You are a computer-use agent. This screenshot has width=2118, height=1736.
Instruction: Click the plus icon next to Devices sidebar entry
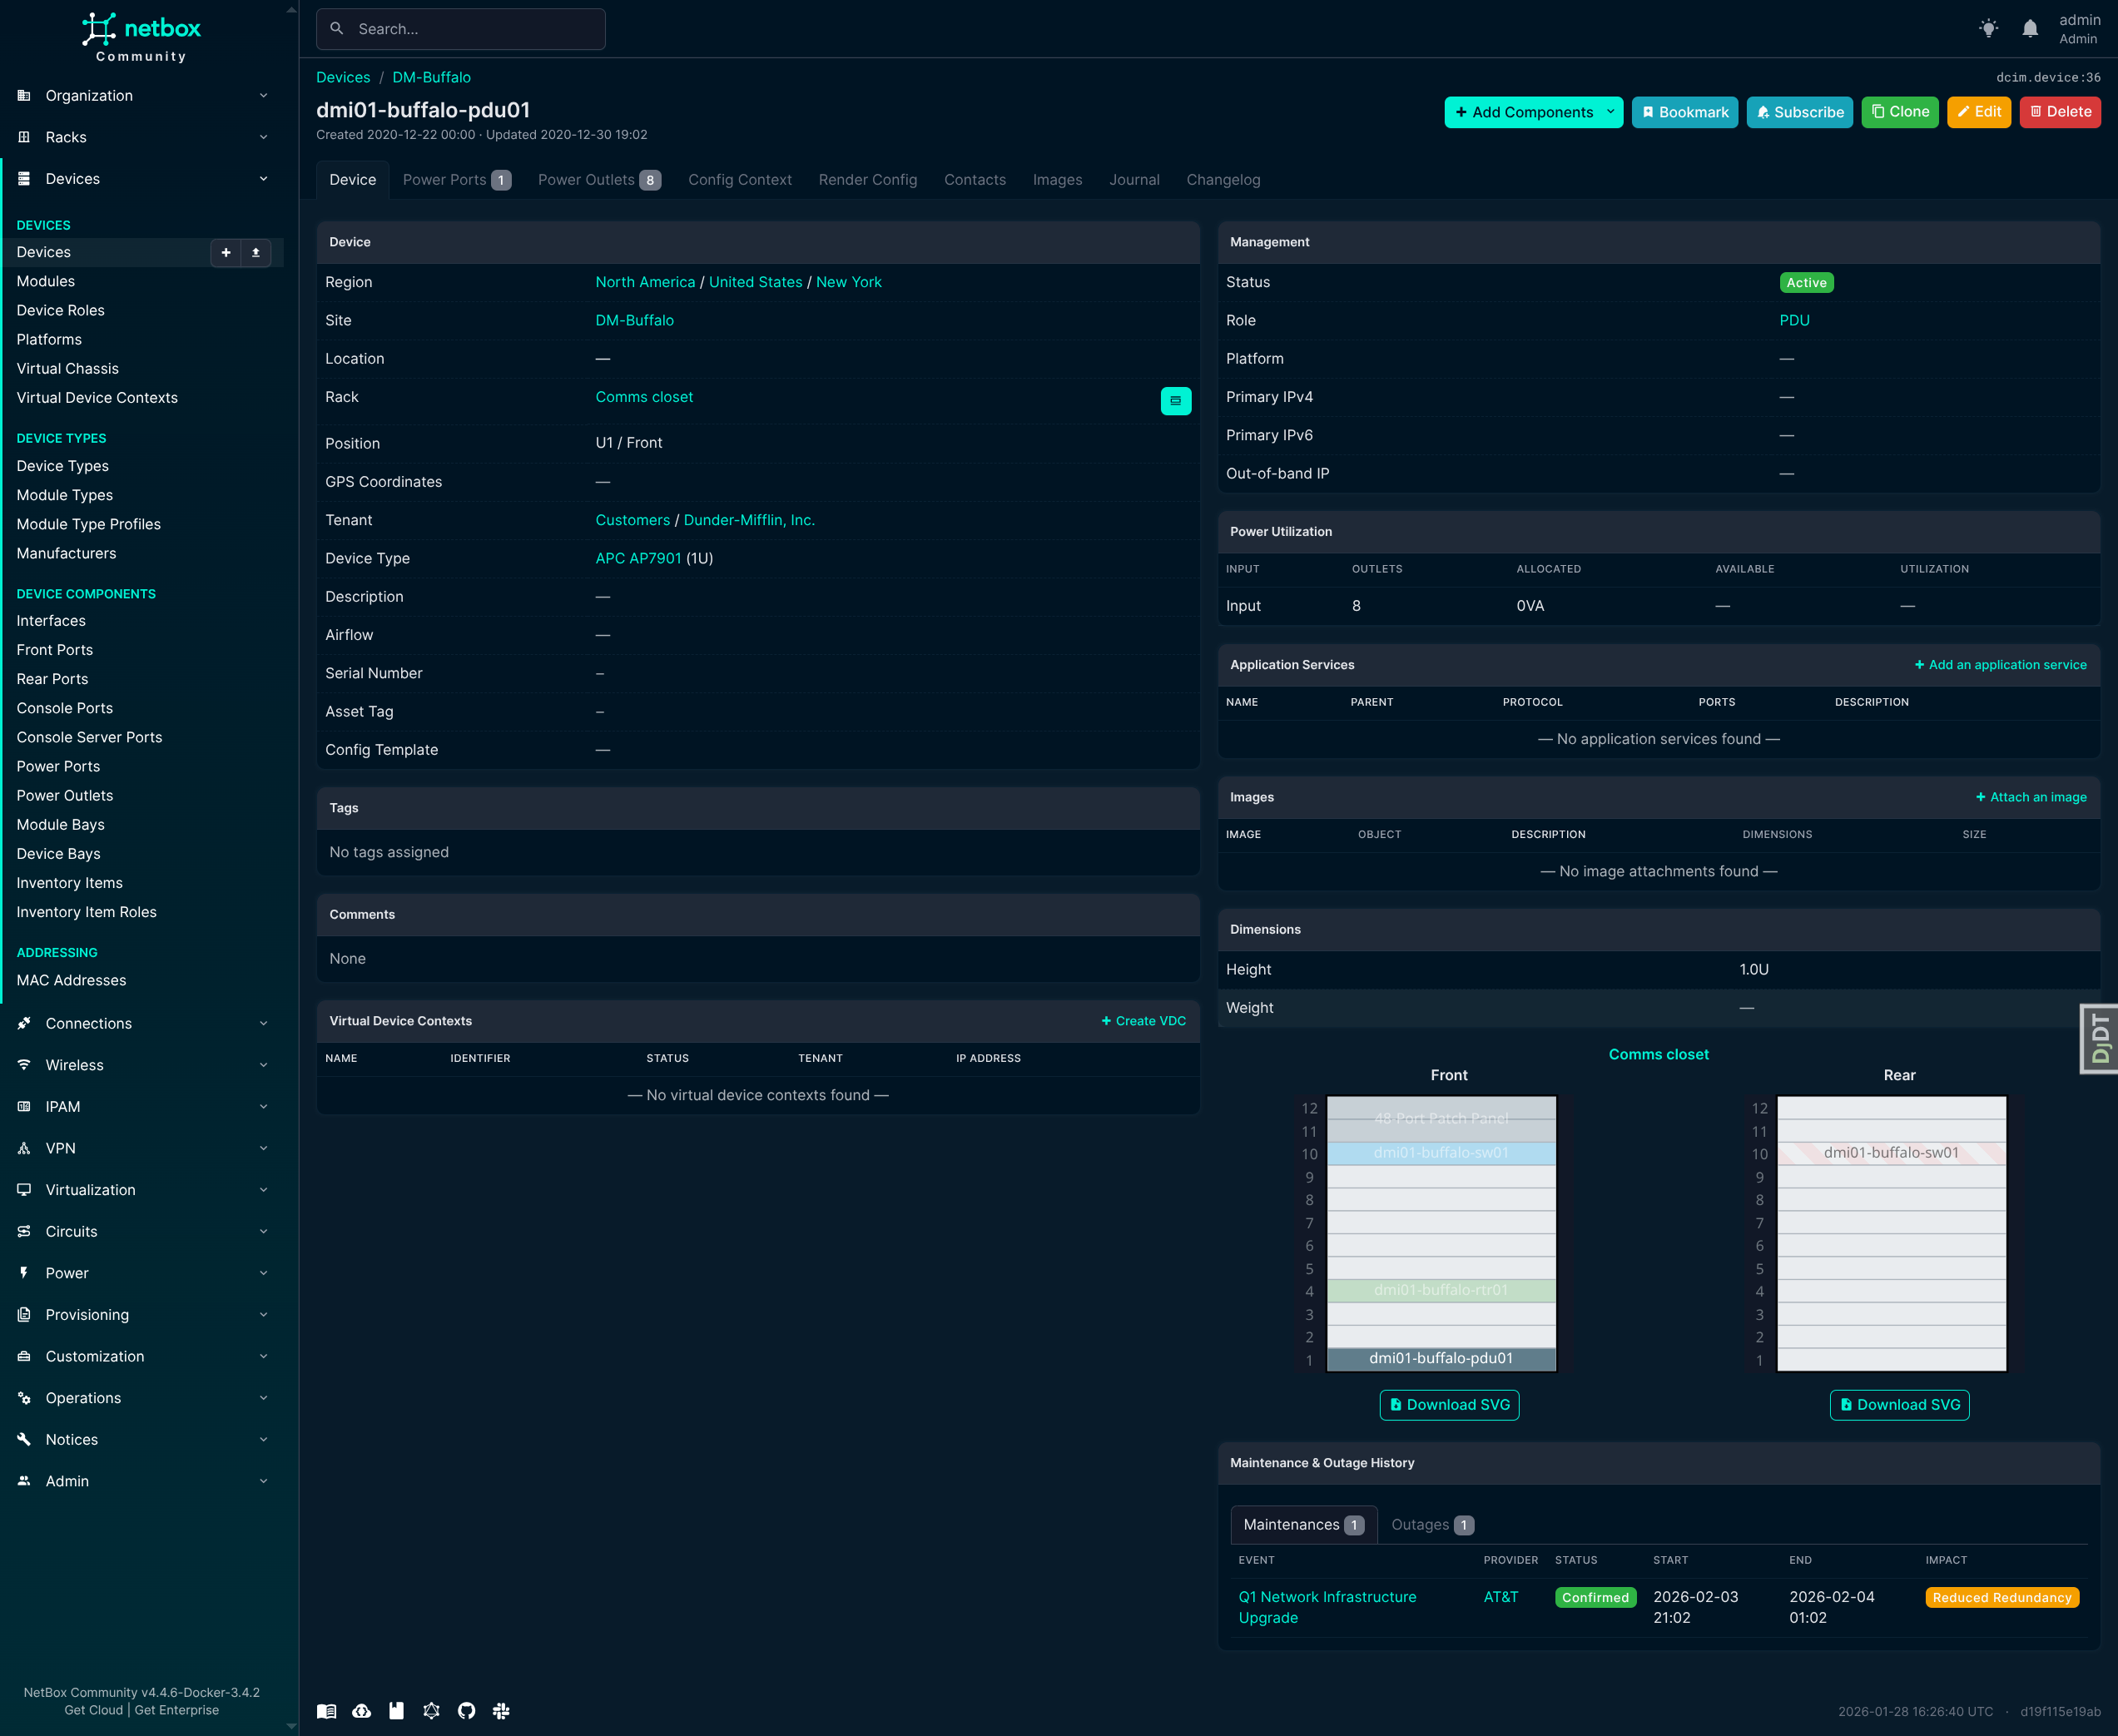tap(225, 252)
